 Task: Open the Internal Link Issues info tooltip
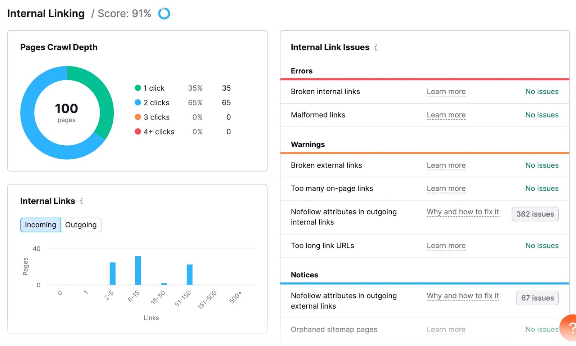click(376, 47)
